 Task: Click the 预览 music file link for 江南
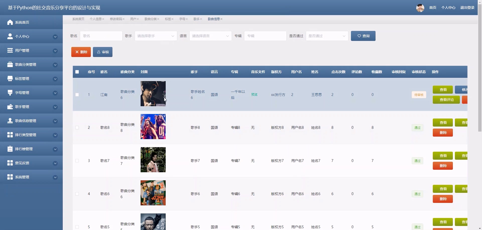coord(254,95)
